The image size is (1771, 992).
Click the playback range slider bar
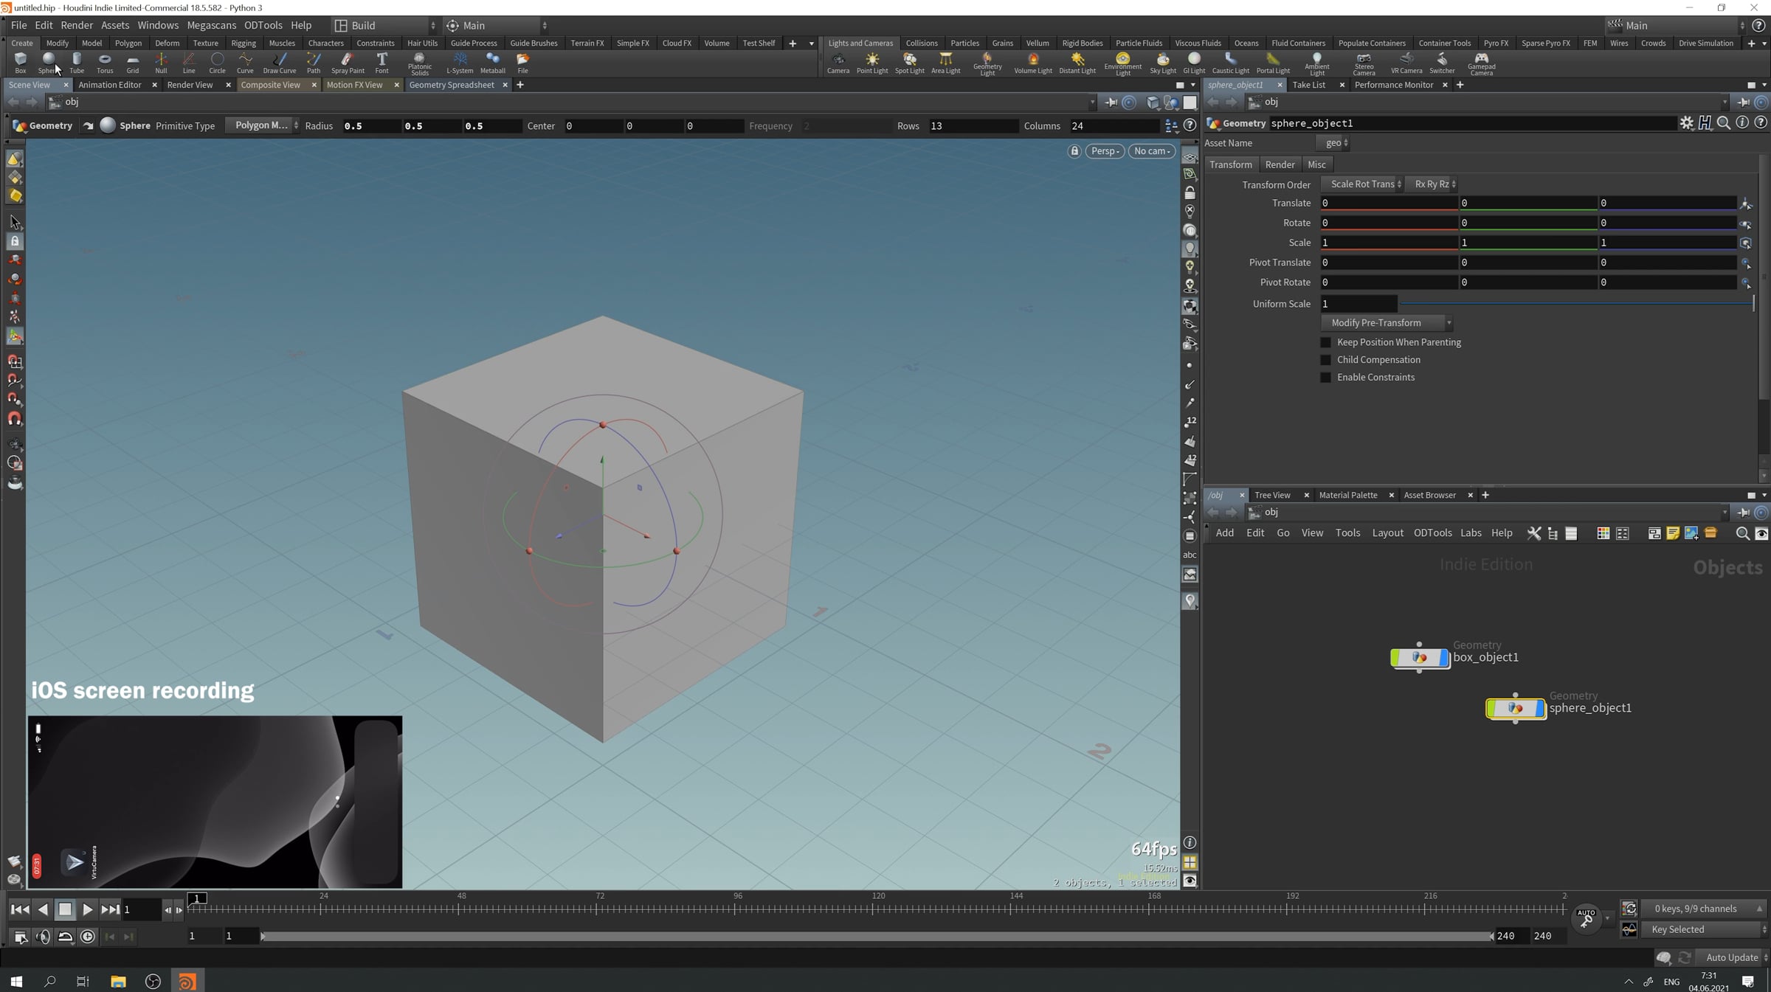[x=877, y=936]
